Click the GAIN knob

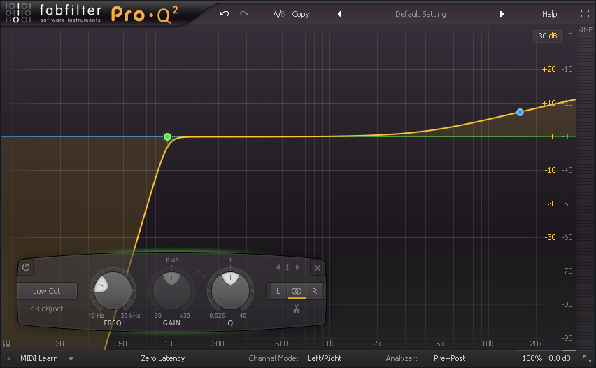coord(171,291)
